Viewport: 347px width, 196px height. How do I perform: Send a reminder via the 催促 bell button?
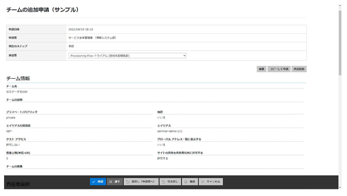[x=189, y=181]
